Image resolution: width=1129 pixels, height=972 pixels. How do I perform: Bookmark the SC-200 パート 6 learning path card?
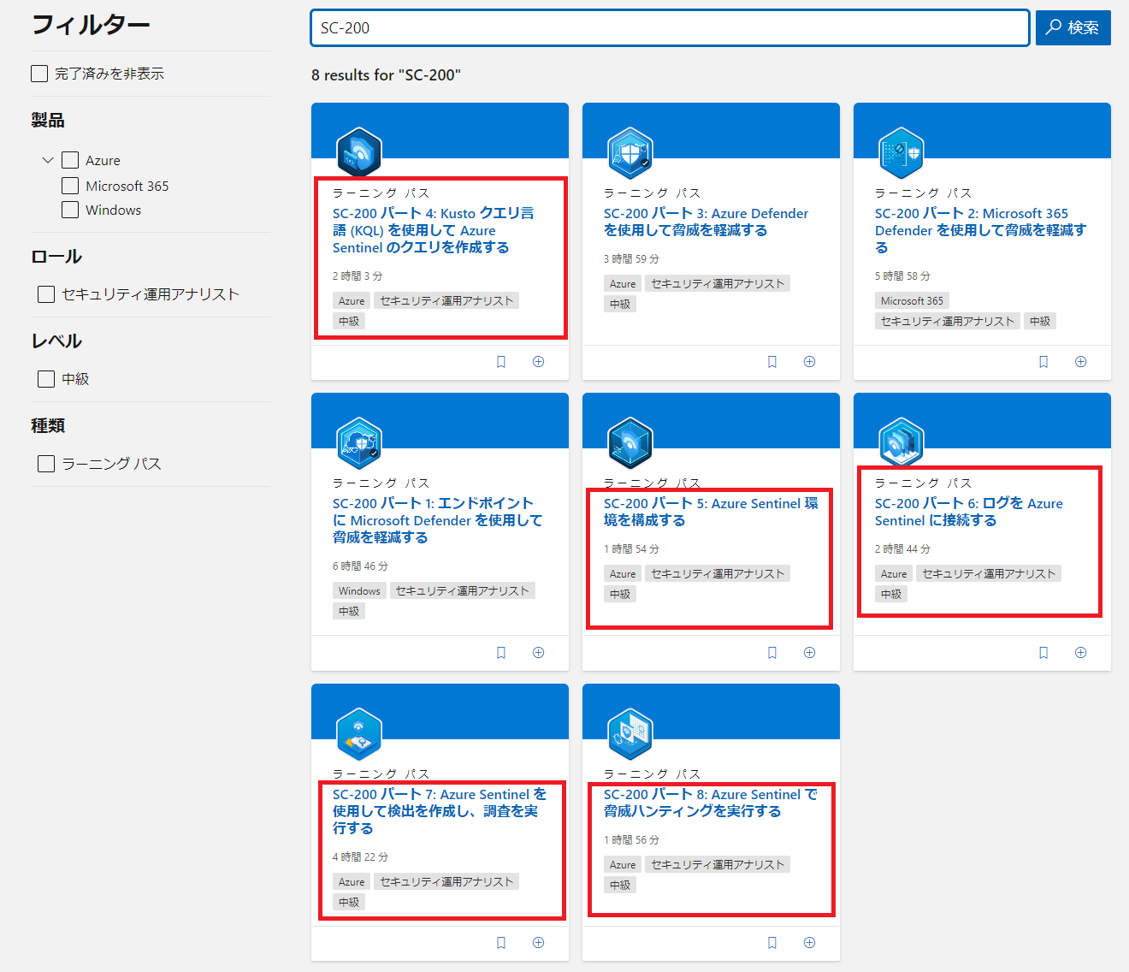(x=1043, y=652)
